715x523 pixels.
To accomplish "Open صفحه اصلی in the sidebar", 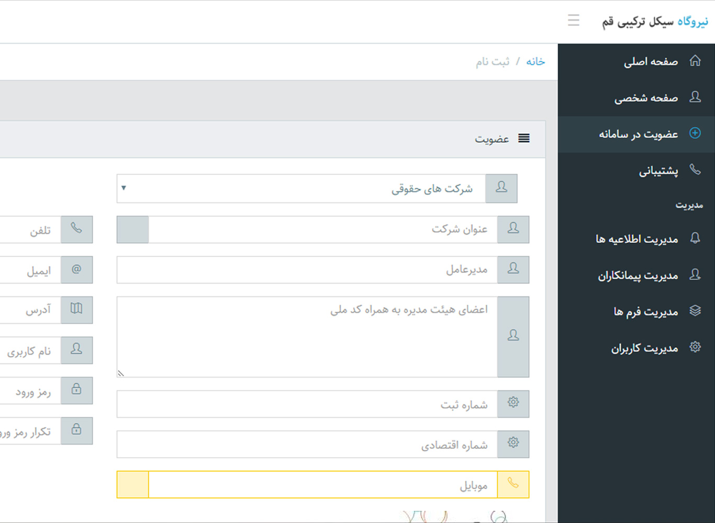I will click(x=636, y=62).
